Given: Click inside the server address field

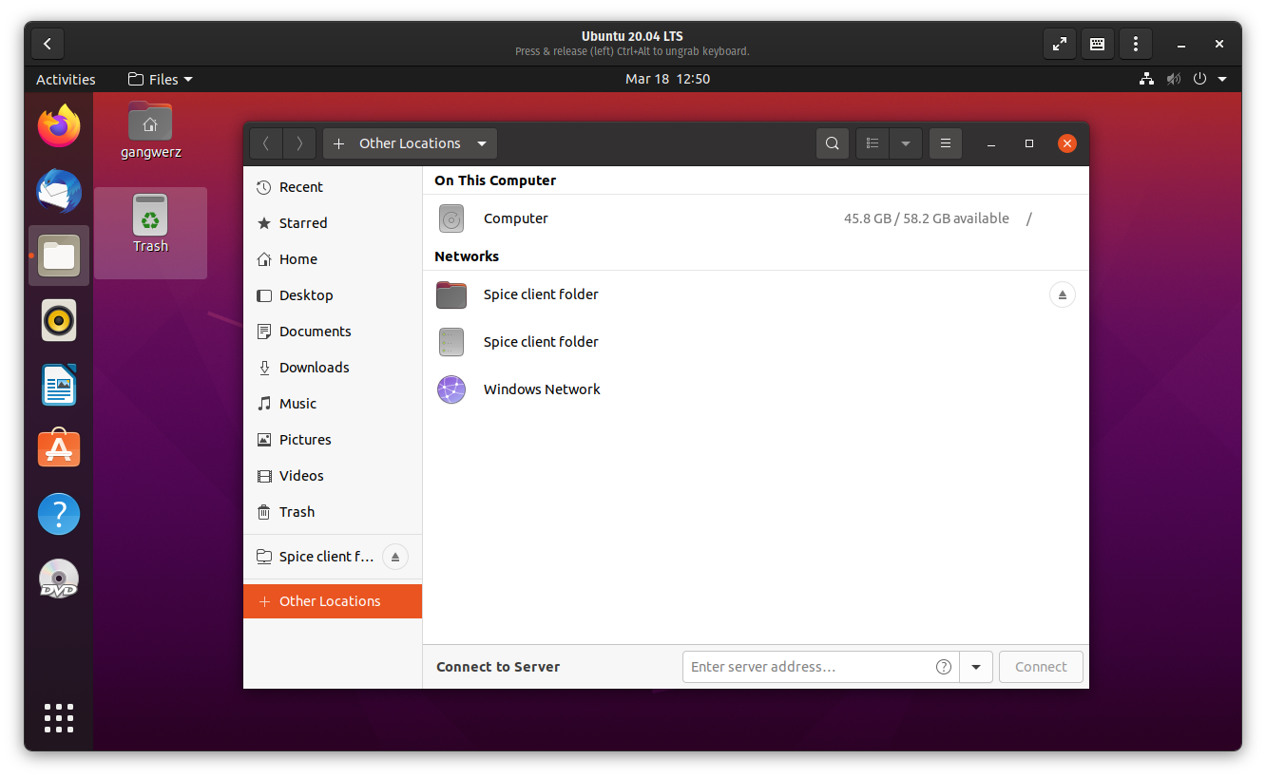Looking at the screenshot, I should click(x=808, y=666).
